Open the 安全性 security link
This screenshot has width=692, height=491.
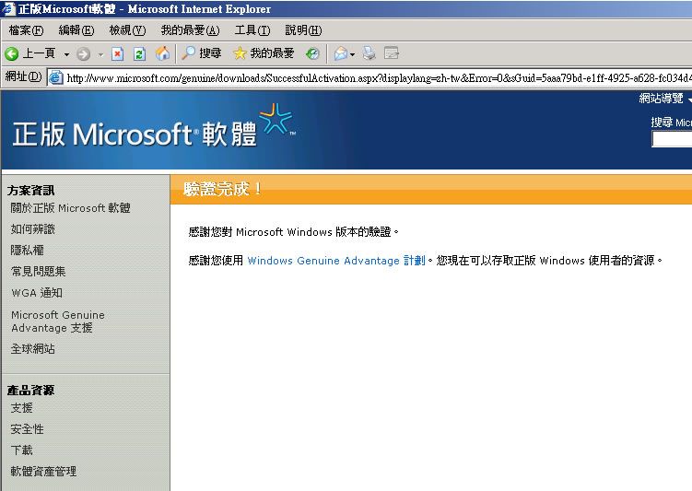coord(27,428)
